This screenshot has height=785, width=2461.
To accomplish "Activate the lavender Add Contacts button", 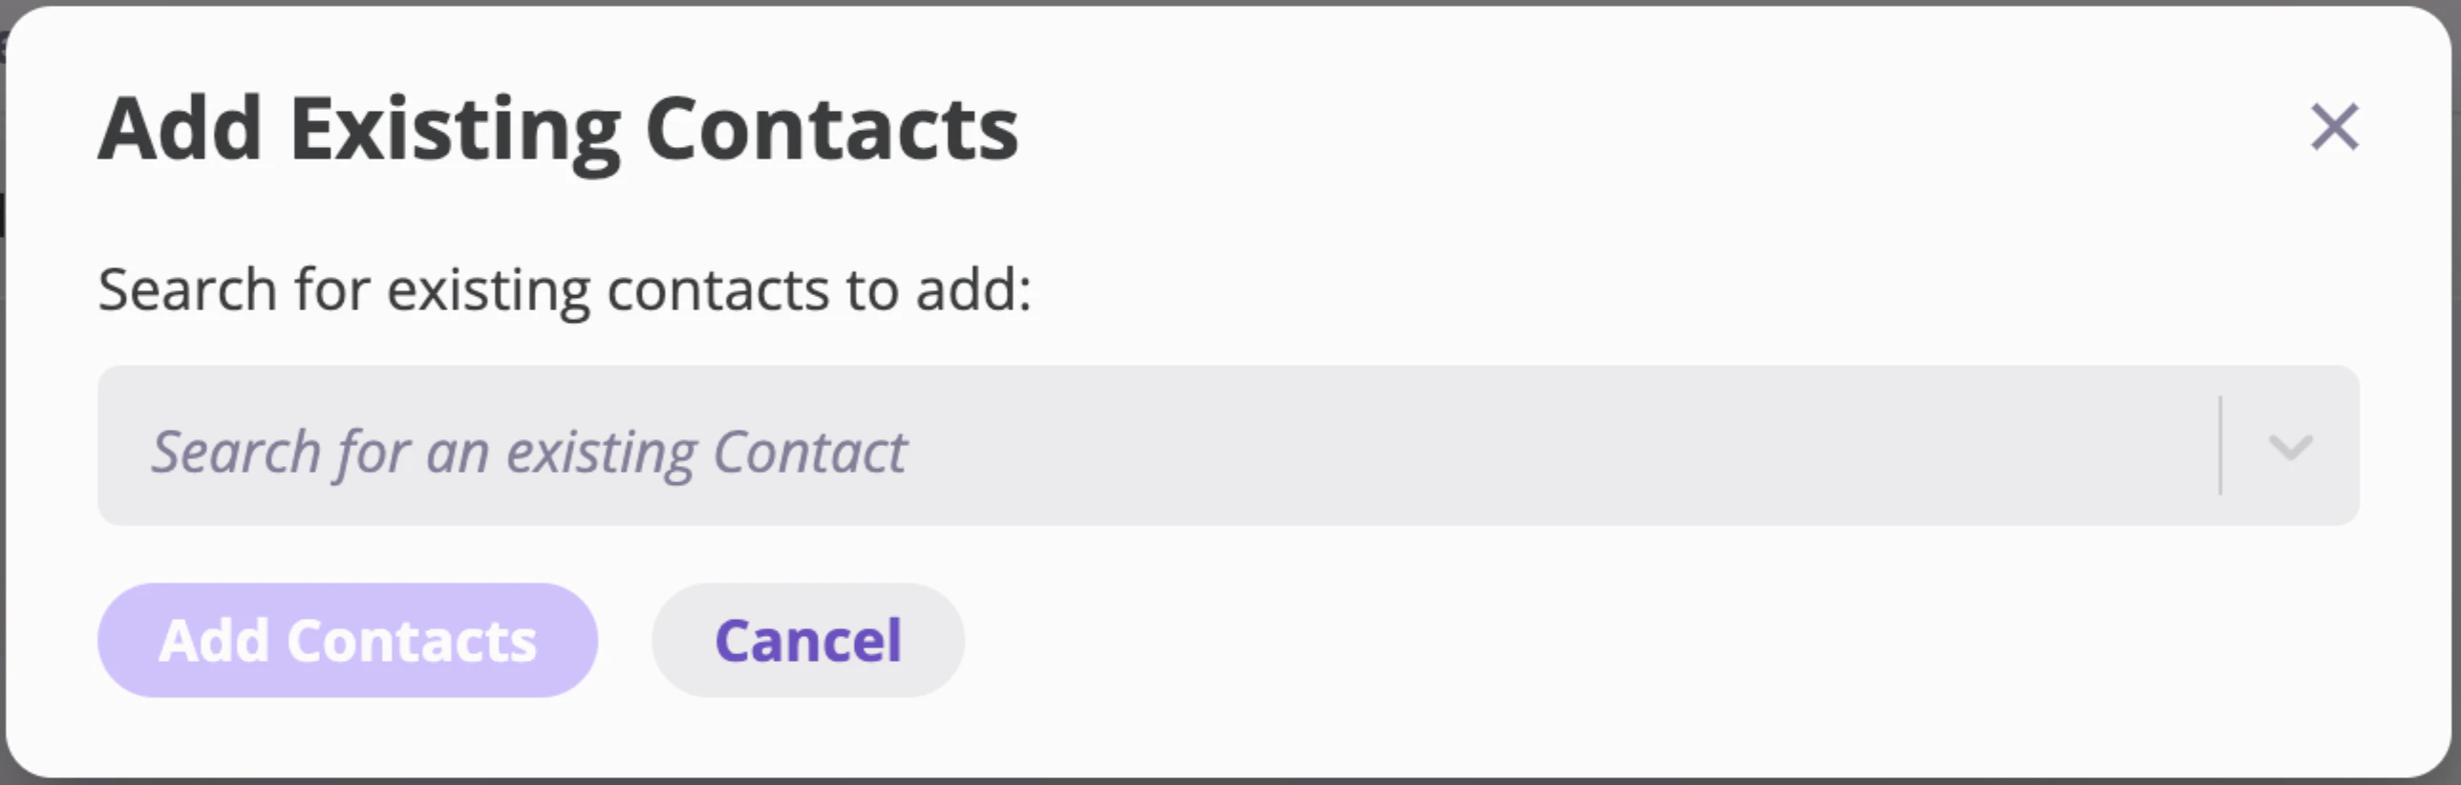I will pos(347,640).
